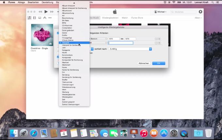Open System Preferences from the Dock

tap(174, 133)
